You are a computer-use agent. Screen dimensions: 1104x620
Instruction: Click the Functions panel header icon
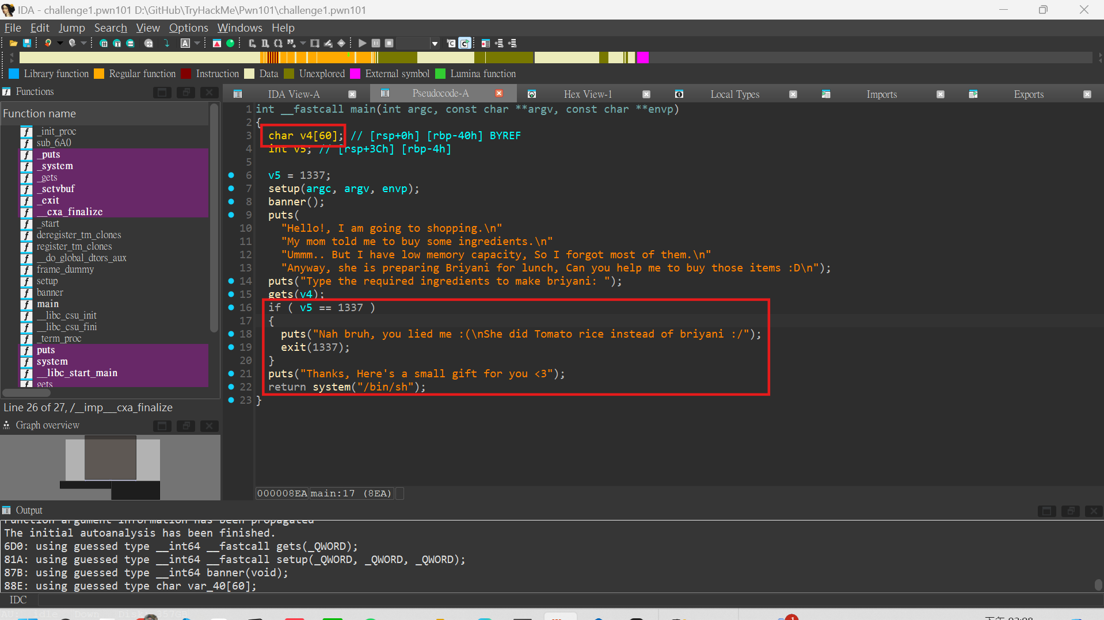6,91
